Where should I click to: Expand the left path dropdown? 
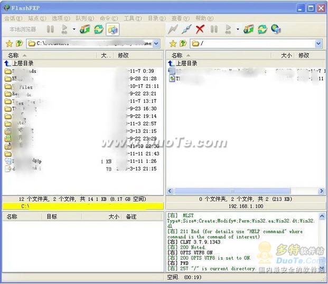tap(156, 44)
